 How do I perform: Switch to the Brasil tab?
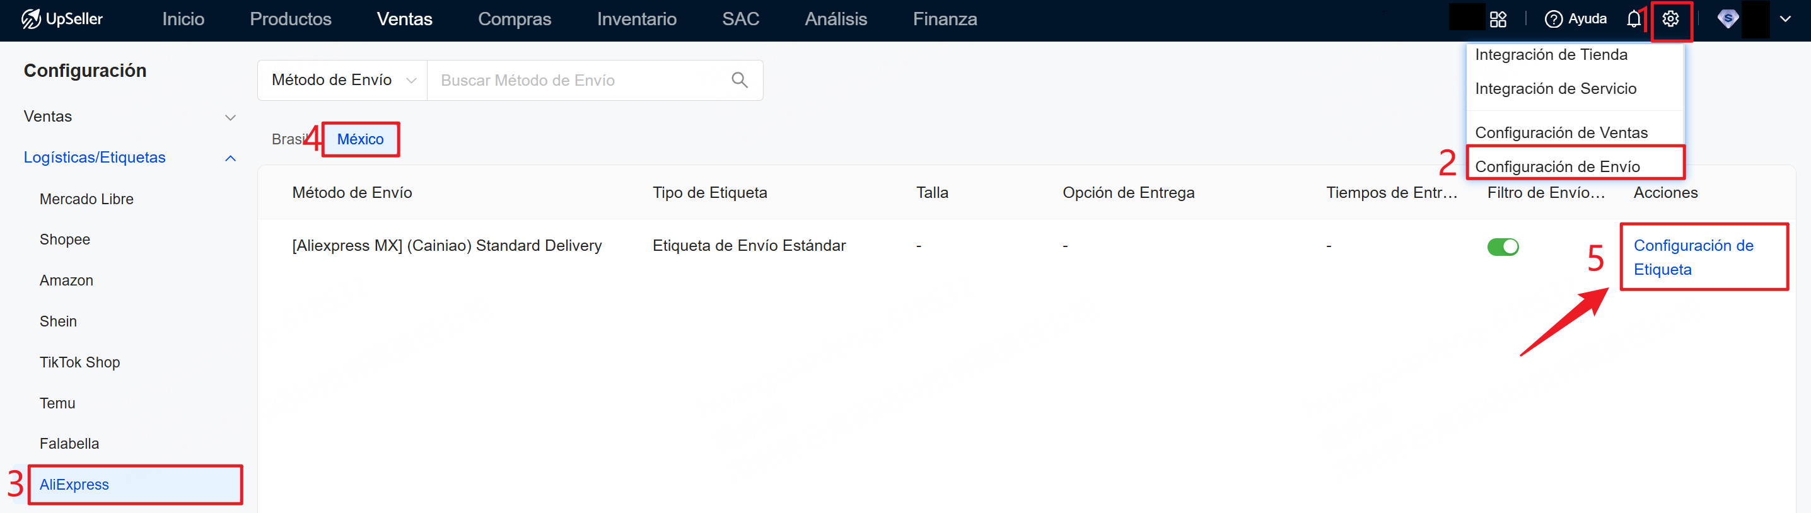tap(290, 139)
